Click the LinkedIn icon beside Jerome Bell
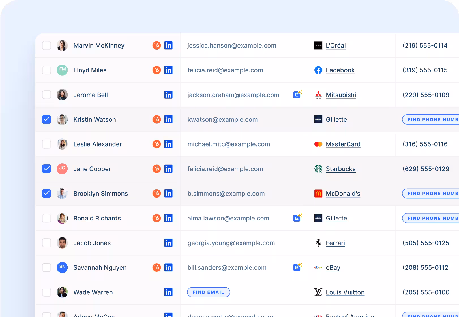This screenshot has width=459, height=317. [168, 95]
